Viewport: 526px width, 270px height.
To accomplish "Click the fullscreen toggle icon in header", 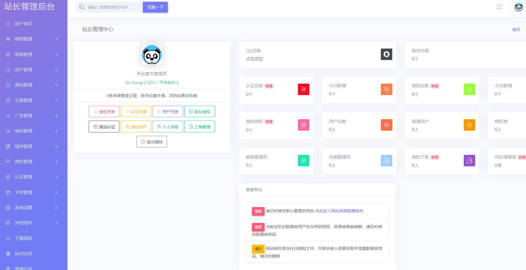I will (499, 7).
